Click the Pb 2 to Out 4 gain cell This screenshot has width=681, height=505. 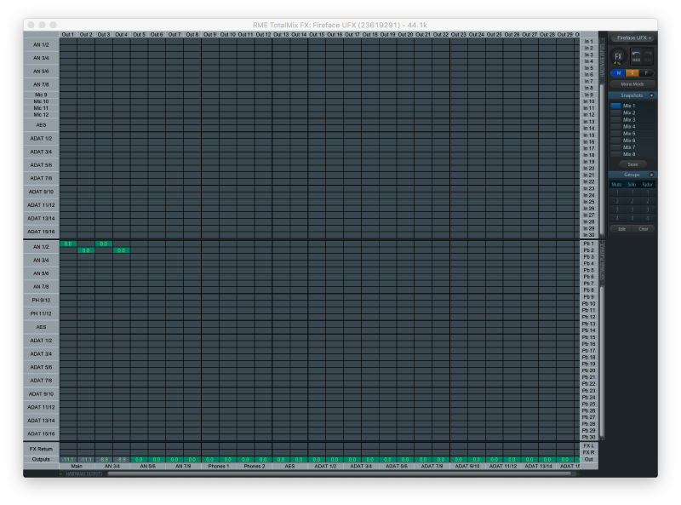pyautogui.click(x=122, y=250)
